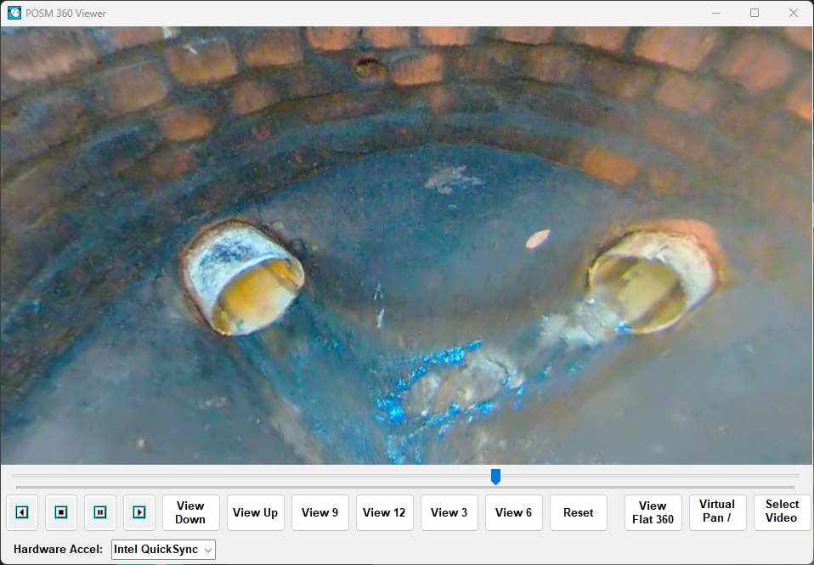Click the step backward playback icon
Viewport: 814px width, 565px height.
[22, 512]
